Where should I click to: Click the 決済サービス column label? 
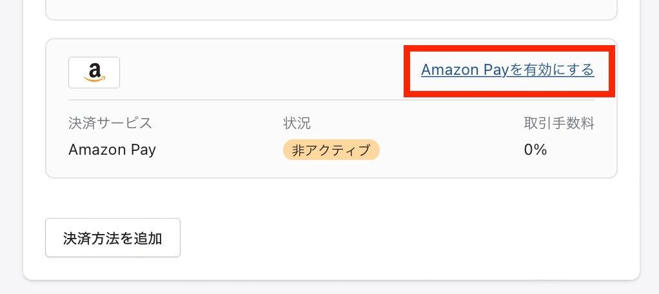tap(110, 124)
